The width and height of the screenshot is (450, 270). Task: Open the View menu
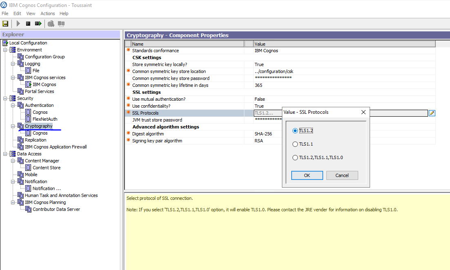click(31, 13)
